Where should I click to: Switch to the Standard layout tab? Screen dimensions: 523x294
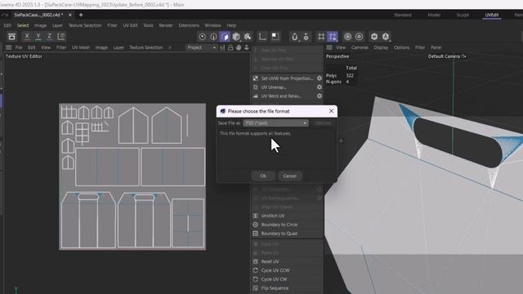click(403, 15)
